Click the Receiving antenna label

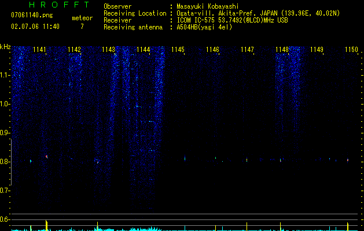click(x=133, y=27)
